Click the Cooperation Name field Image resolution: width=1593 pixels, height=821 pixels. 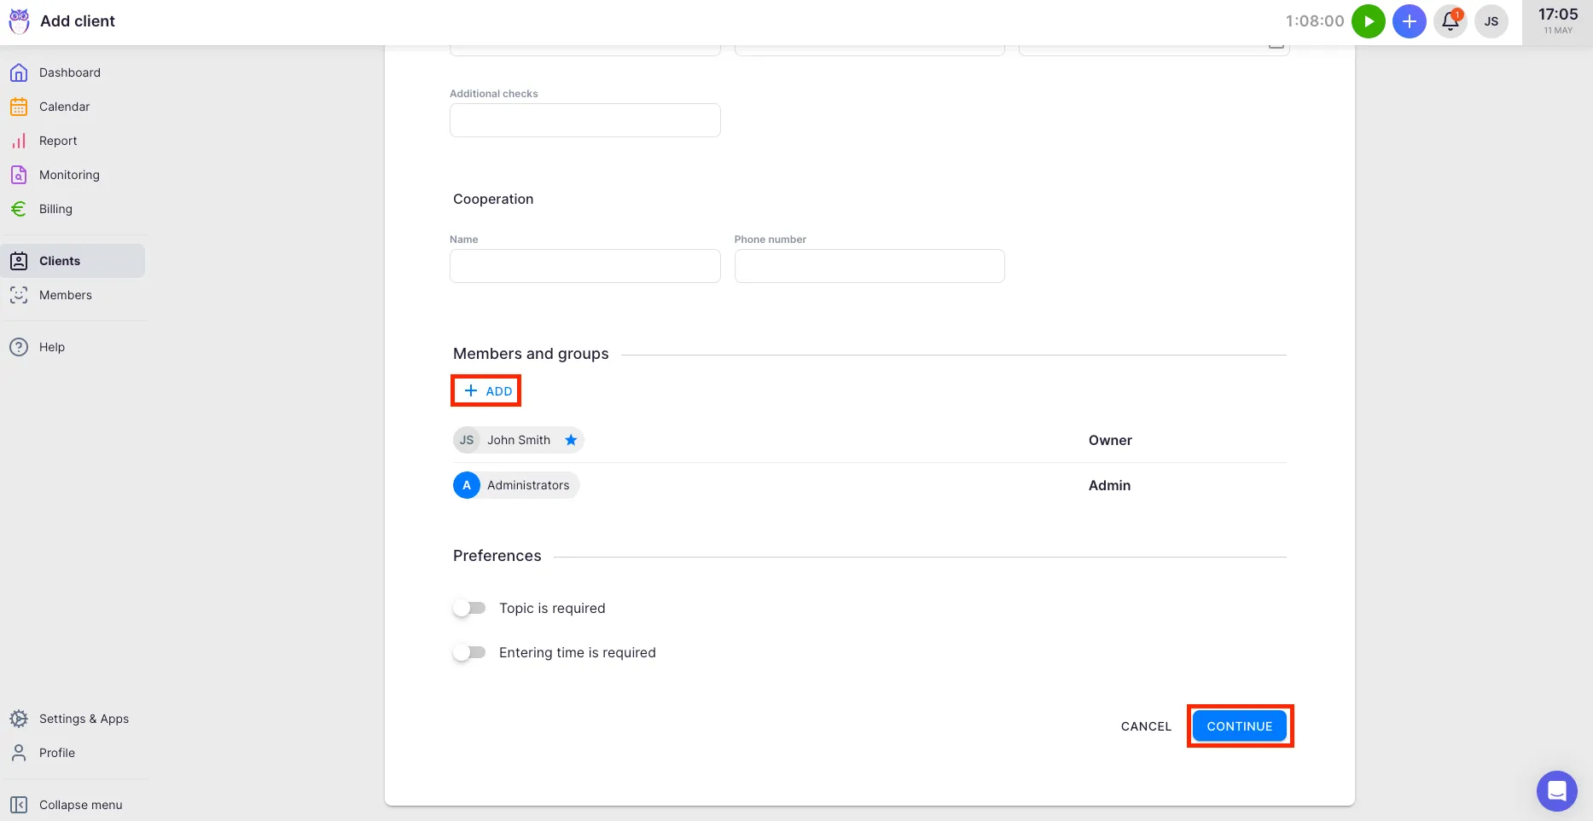(584, 266)
